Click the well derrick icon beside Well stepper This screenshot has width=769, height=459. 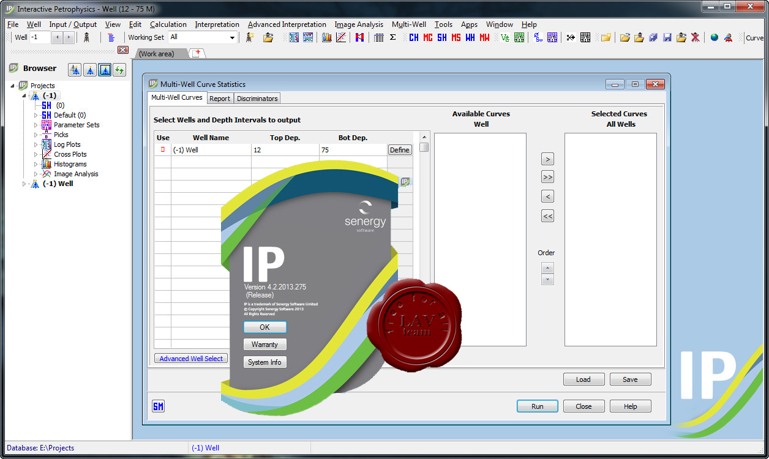[x=86, y=37]
